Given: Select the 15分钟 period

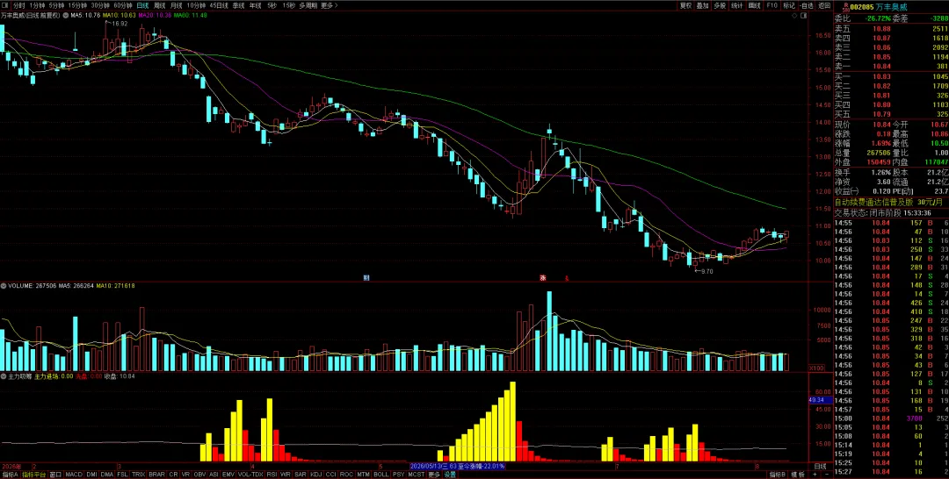Looking at the screenshot, I should click(x=77, y=5).
